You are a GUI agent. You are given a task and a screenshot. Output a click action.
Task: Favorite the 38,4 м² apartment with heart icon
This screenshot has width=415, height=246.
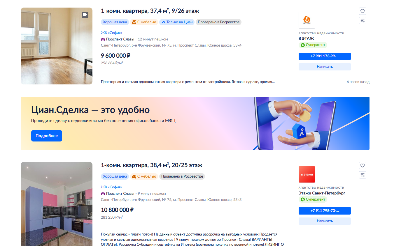tap(363, 166)
